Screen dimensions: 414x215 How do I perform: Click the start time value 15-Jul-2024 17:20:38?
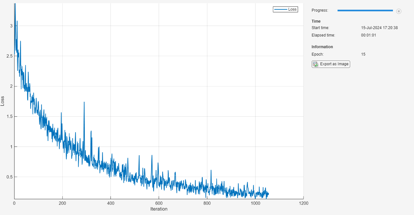[379, 28]
